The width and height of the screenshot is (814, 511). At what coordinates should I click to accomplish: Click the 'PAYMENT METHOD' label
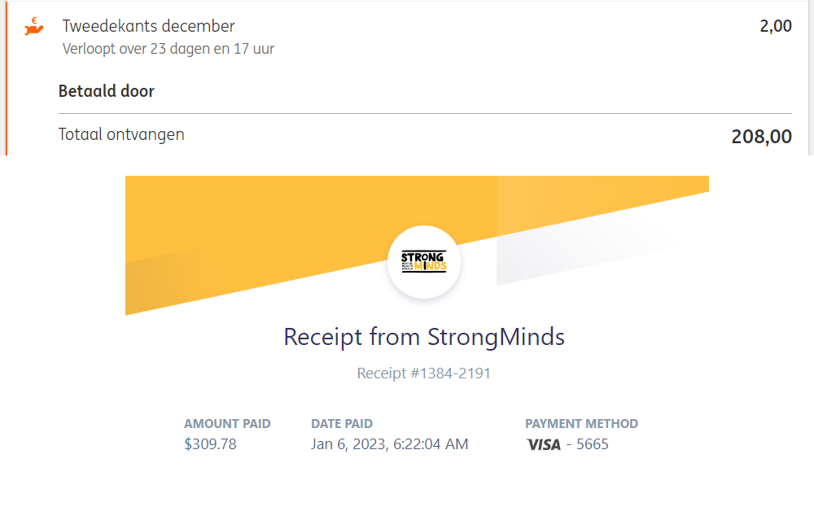click(581, 424)
